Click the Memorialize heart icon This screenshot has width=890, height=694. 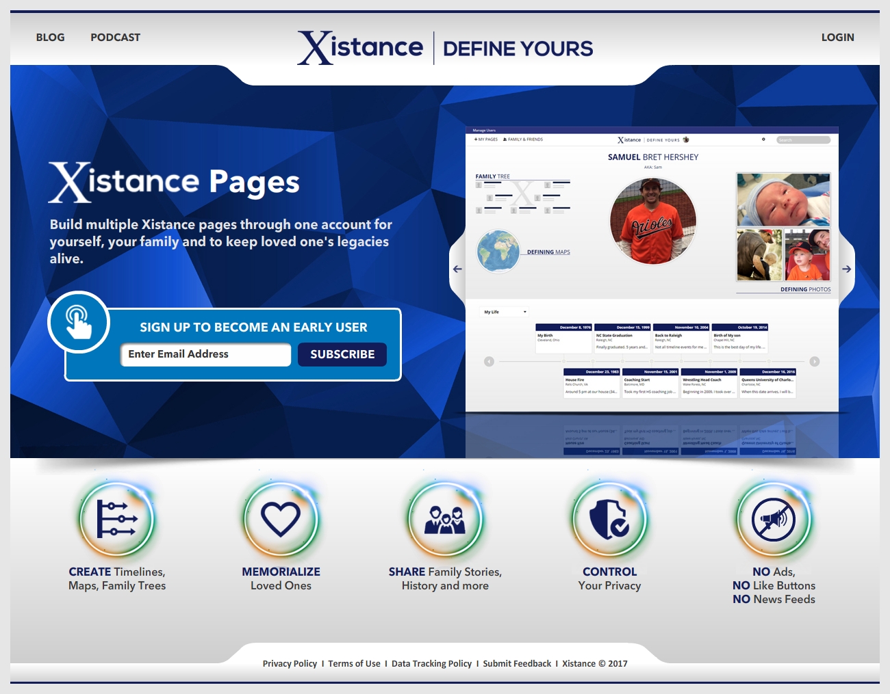[x=281, y=520]
